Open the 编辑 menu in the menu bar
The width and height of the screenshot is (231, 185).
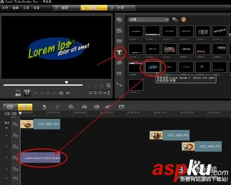pyautogui.click(x=16, y=8)
